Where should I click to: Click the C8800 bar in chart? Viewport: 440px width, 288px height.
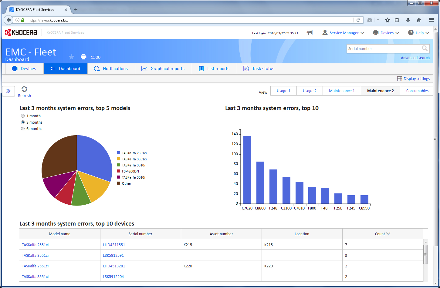click(260, 183)
